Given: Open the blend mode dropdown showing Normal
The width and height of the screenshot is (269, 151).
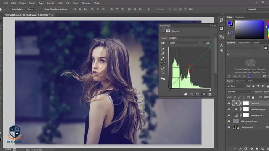Looking at the screenshot, I should [240, 92].
